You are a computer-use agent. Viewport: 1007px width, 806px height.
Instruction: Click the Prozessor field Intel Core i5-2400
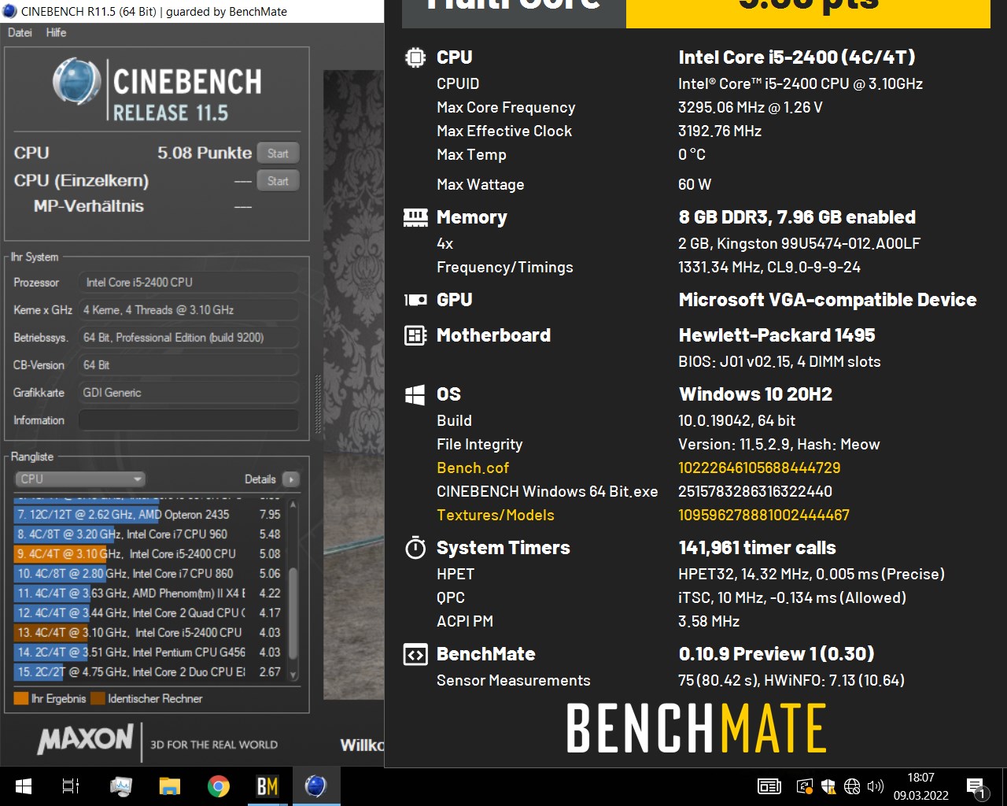(x=188, y=283)
